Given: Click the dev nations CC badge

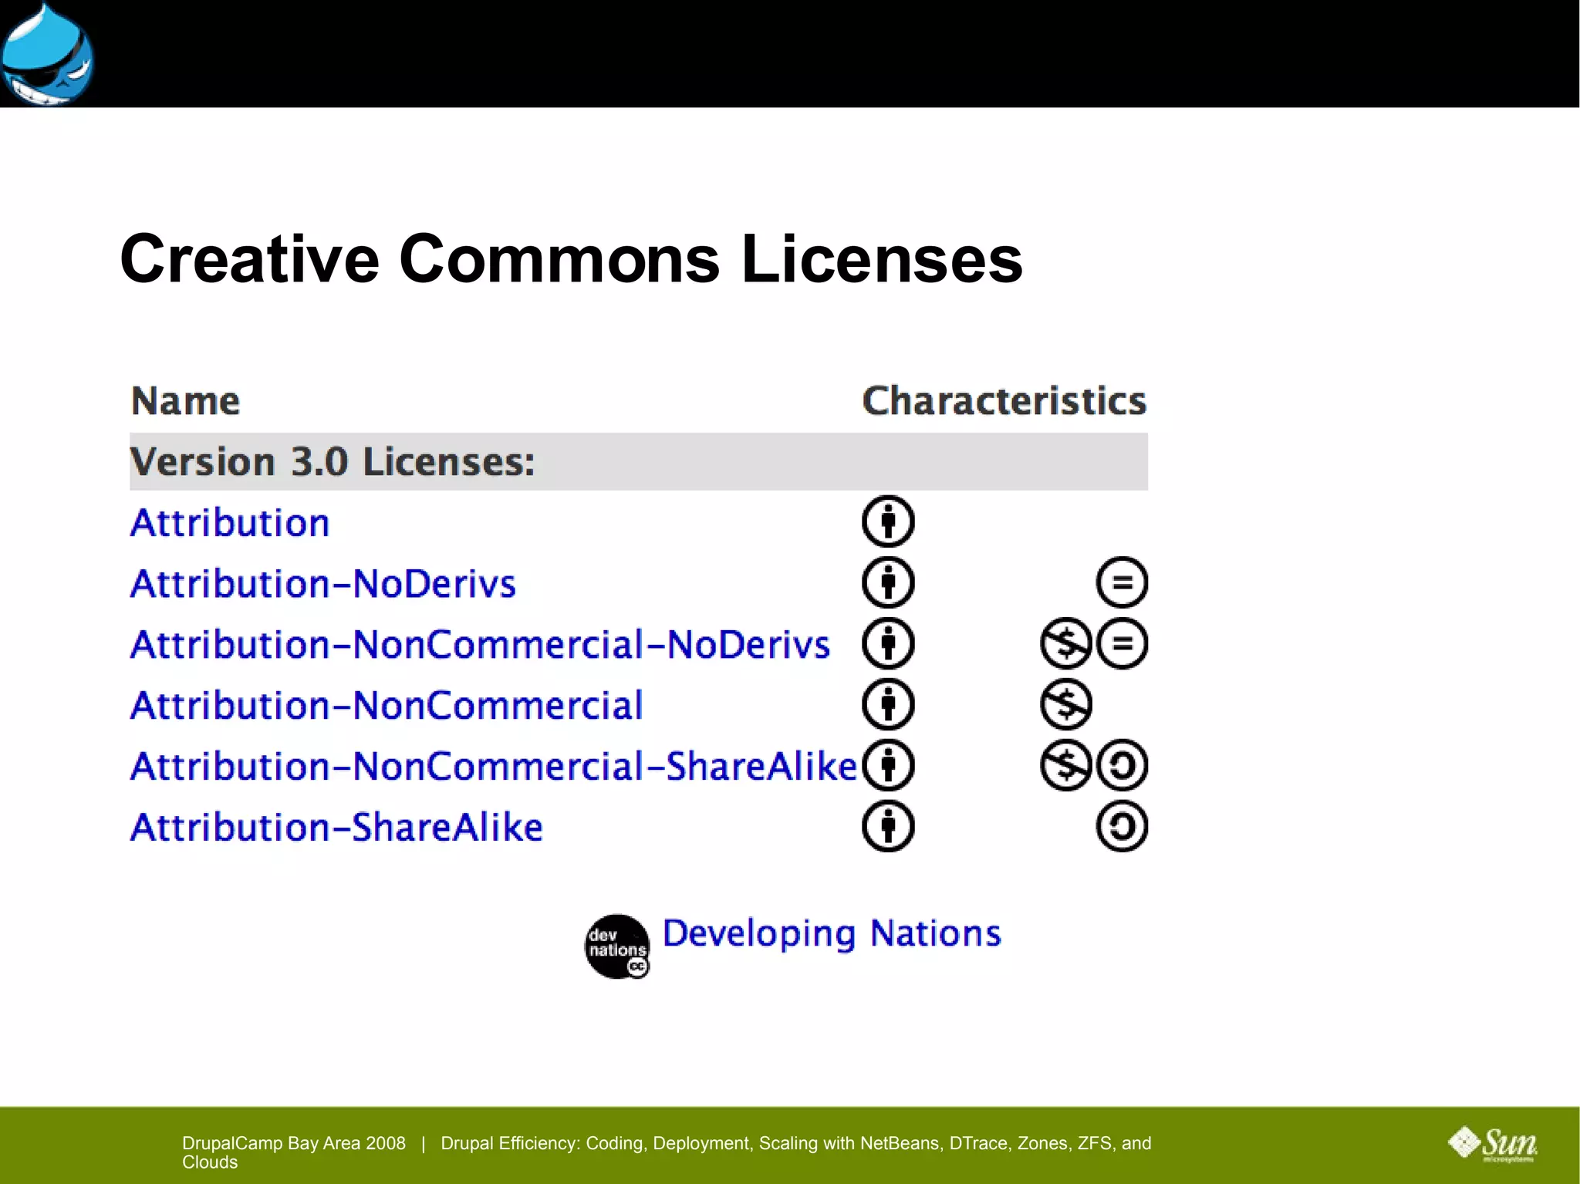Looking at the screenshot, I should click(616, 946).
